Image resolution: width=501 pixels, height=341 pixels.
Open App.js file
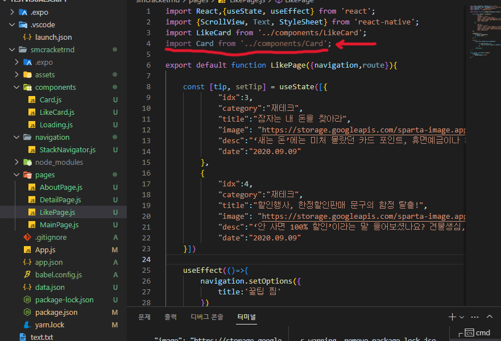pyautogui.click(x=45, y=249)
